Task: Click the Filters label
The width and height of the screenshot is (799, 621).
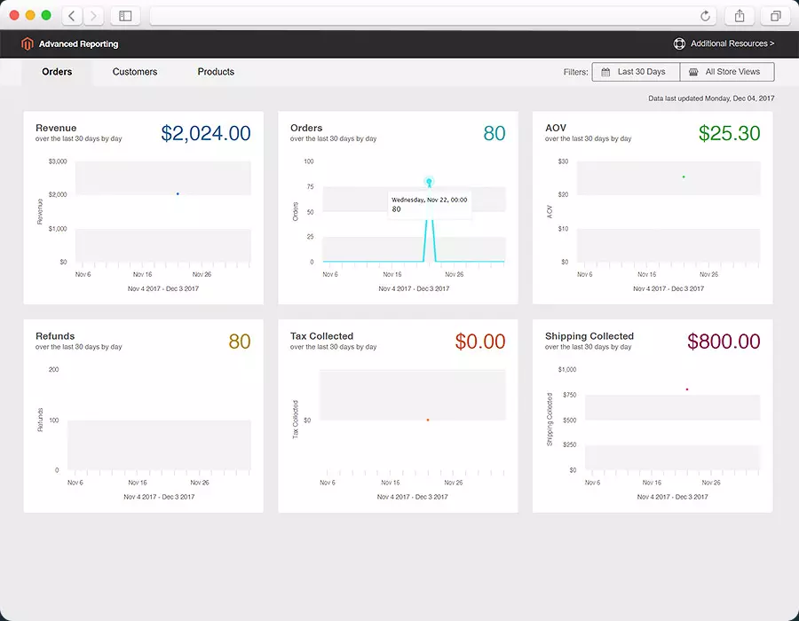Action: [x=575, y=72]
